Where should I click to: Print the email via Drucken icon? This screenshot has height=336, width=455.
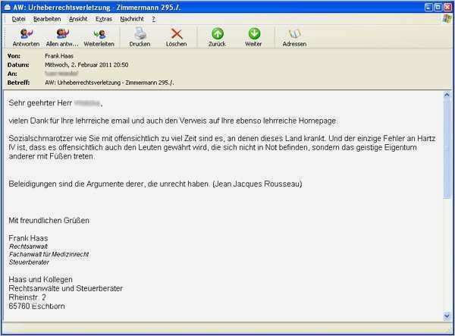tap(140, 37)
